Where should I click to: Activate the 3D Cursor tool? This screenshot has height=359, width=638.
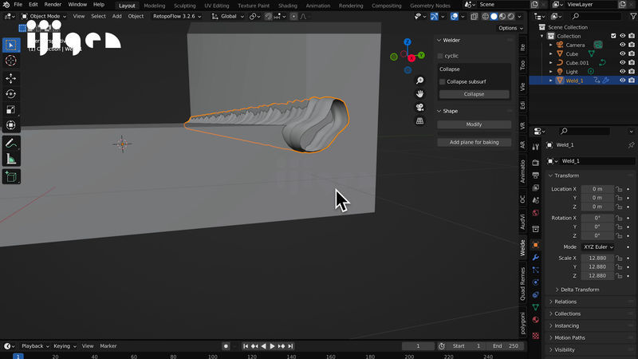point(11,61)
